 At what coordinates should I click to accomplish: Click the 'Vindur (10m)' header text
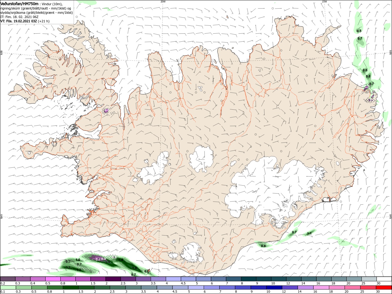coord(52,4)
